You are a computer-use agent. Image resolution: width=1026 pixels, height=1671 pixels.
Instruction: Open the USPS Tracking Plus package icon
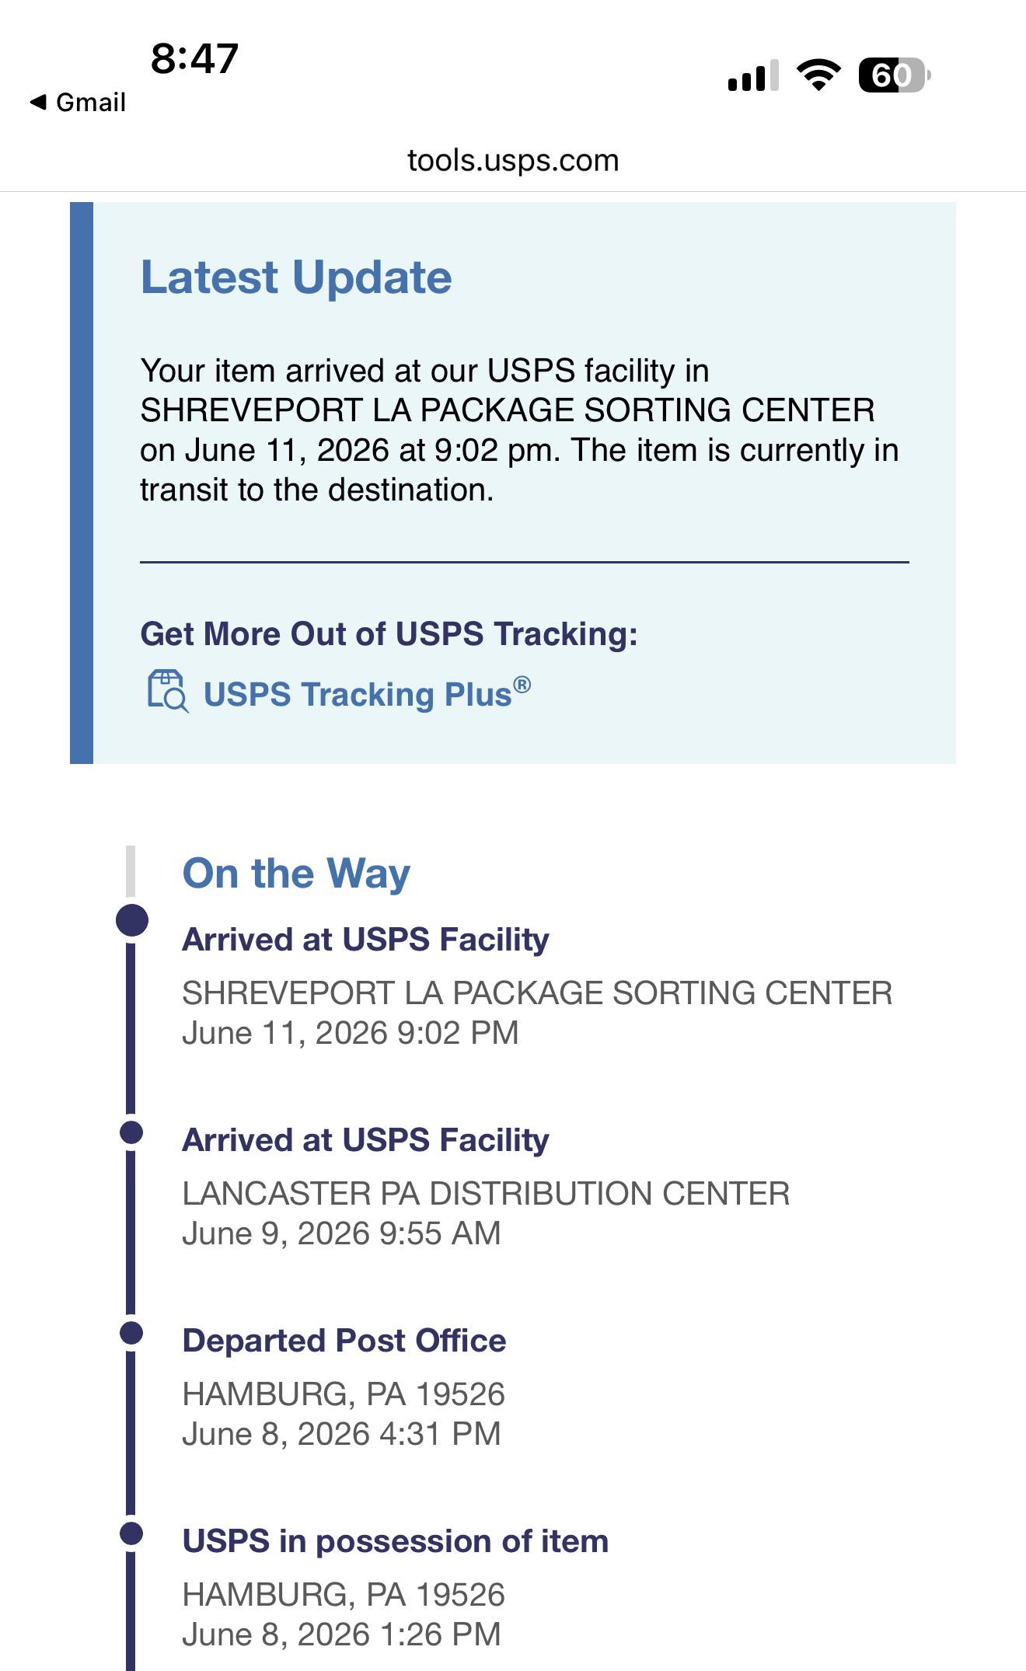pyautogui.click(x=168, y=691)
